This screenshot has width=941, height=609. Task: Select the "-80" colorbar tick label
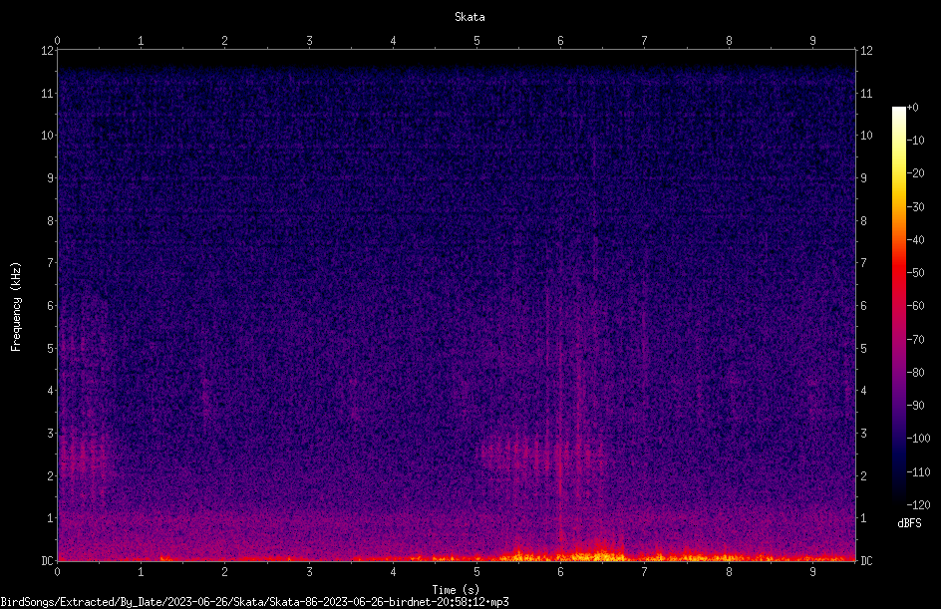915,373
